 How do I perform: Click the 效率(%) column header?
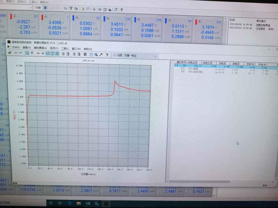tap(250, 63)
